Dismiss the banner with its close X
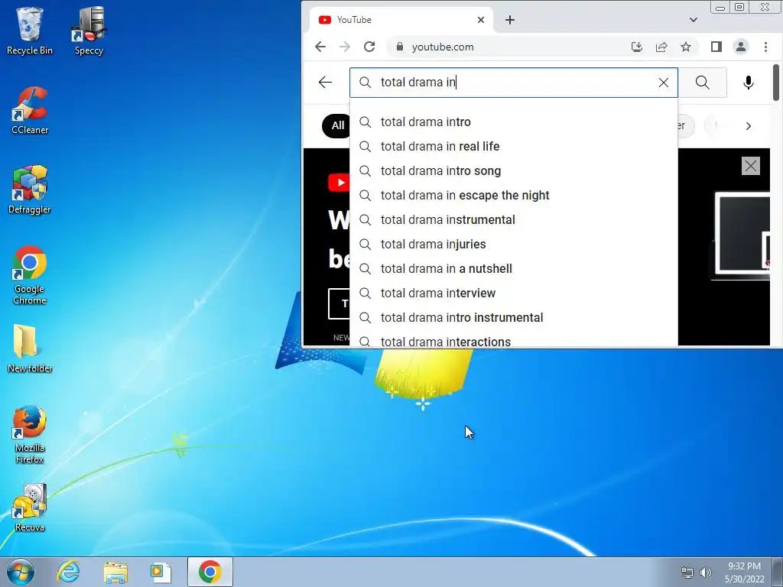Viewport: 783px width, 587px height. 751,166
